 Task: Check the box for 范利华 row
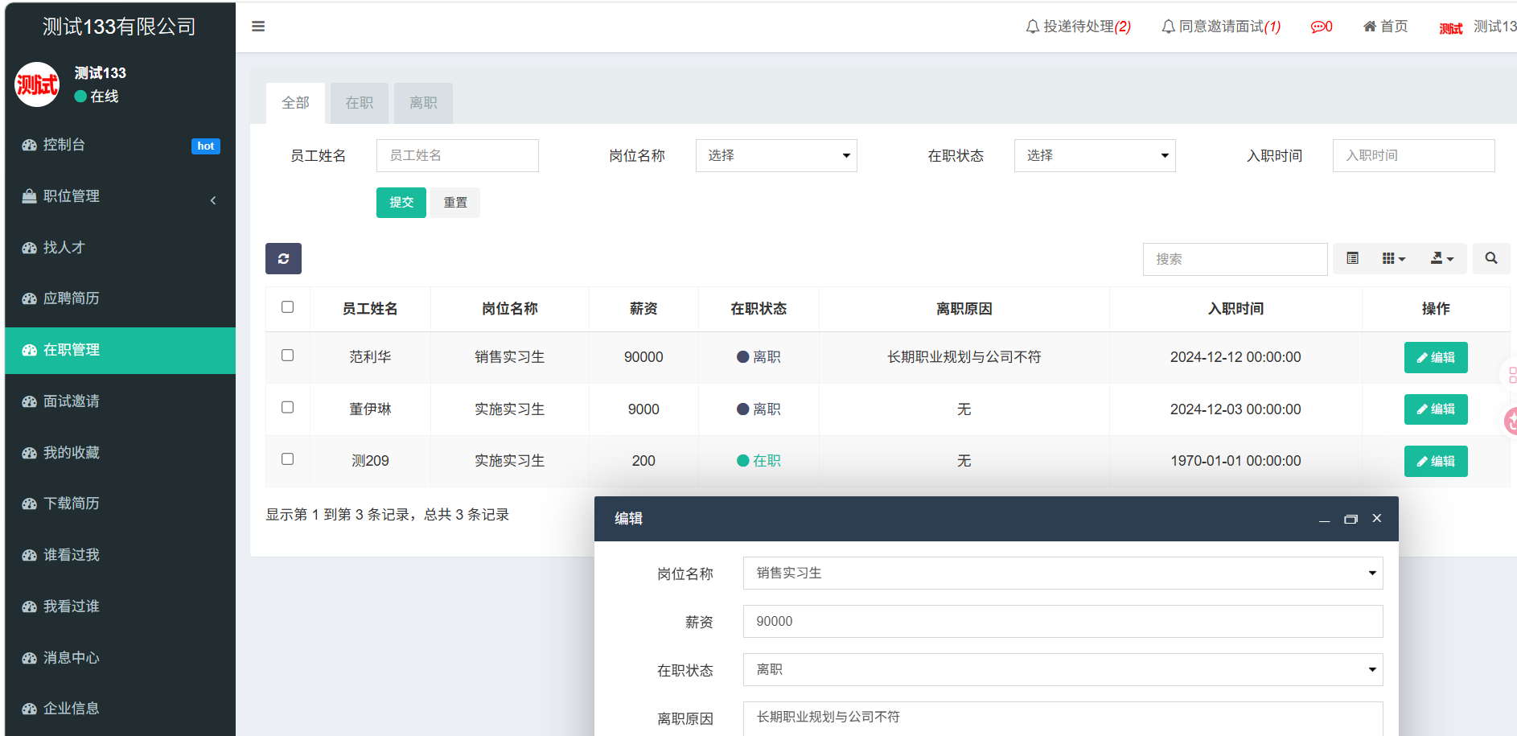point(287,356)
